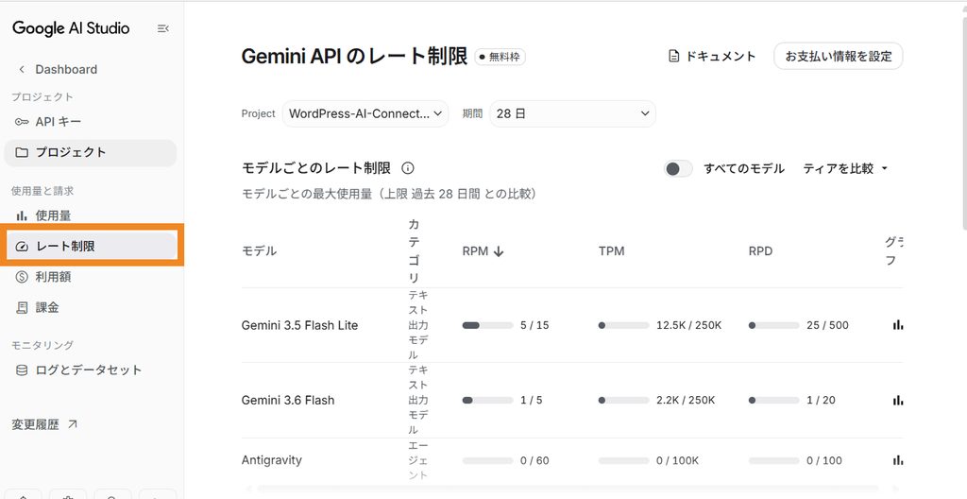Select プロジェクト in the sidebar
Image resolution: width=967 pixels, height=499 pixels.
tap(90, 152)
